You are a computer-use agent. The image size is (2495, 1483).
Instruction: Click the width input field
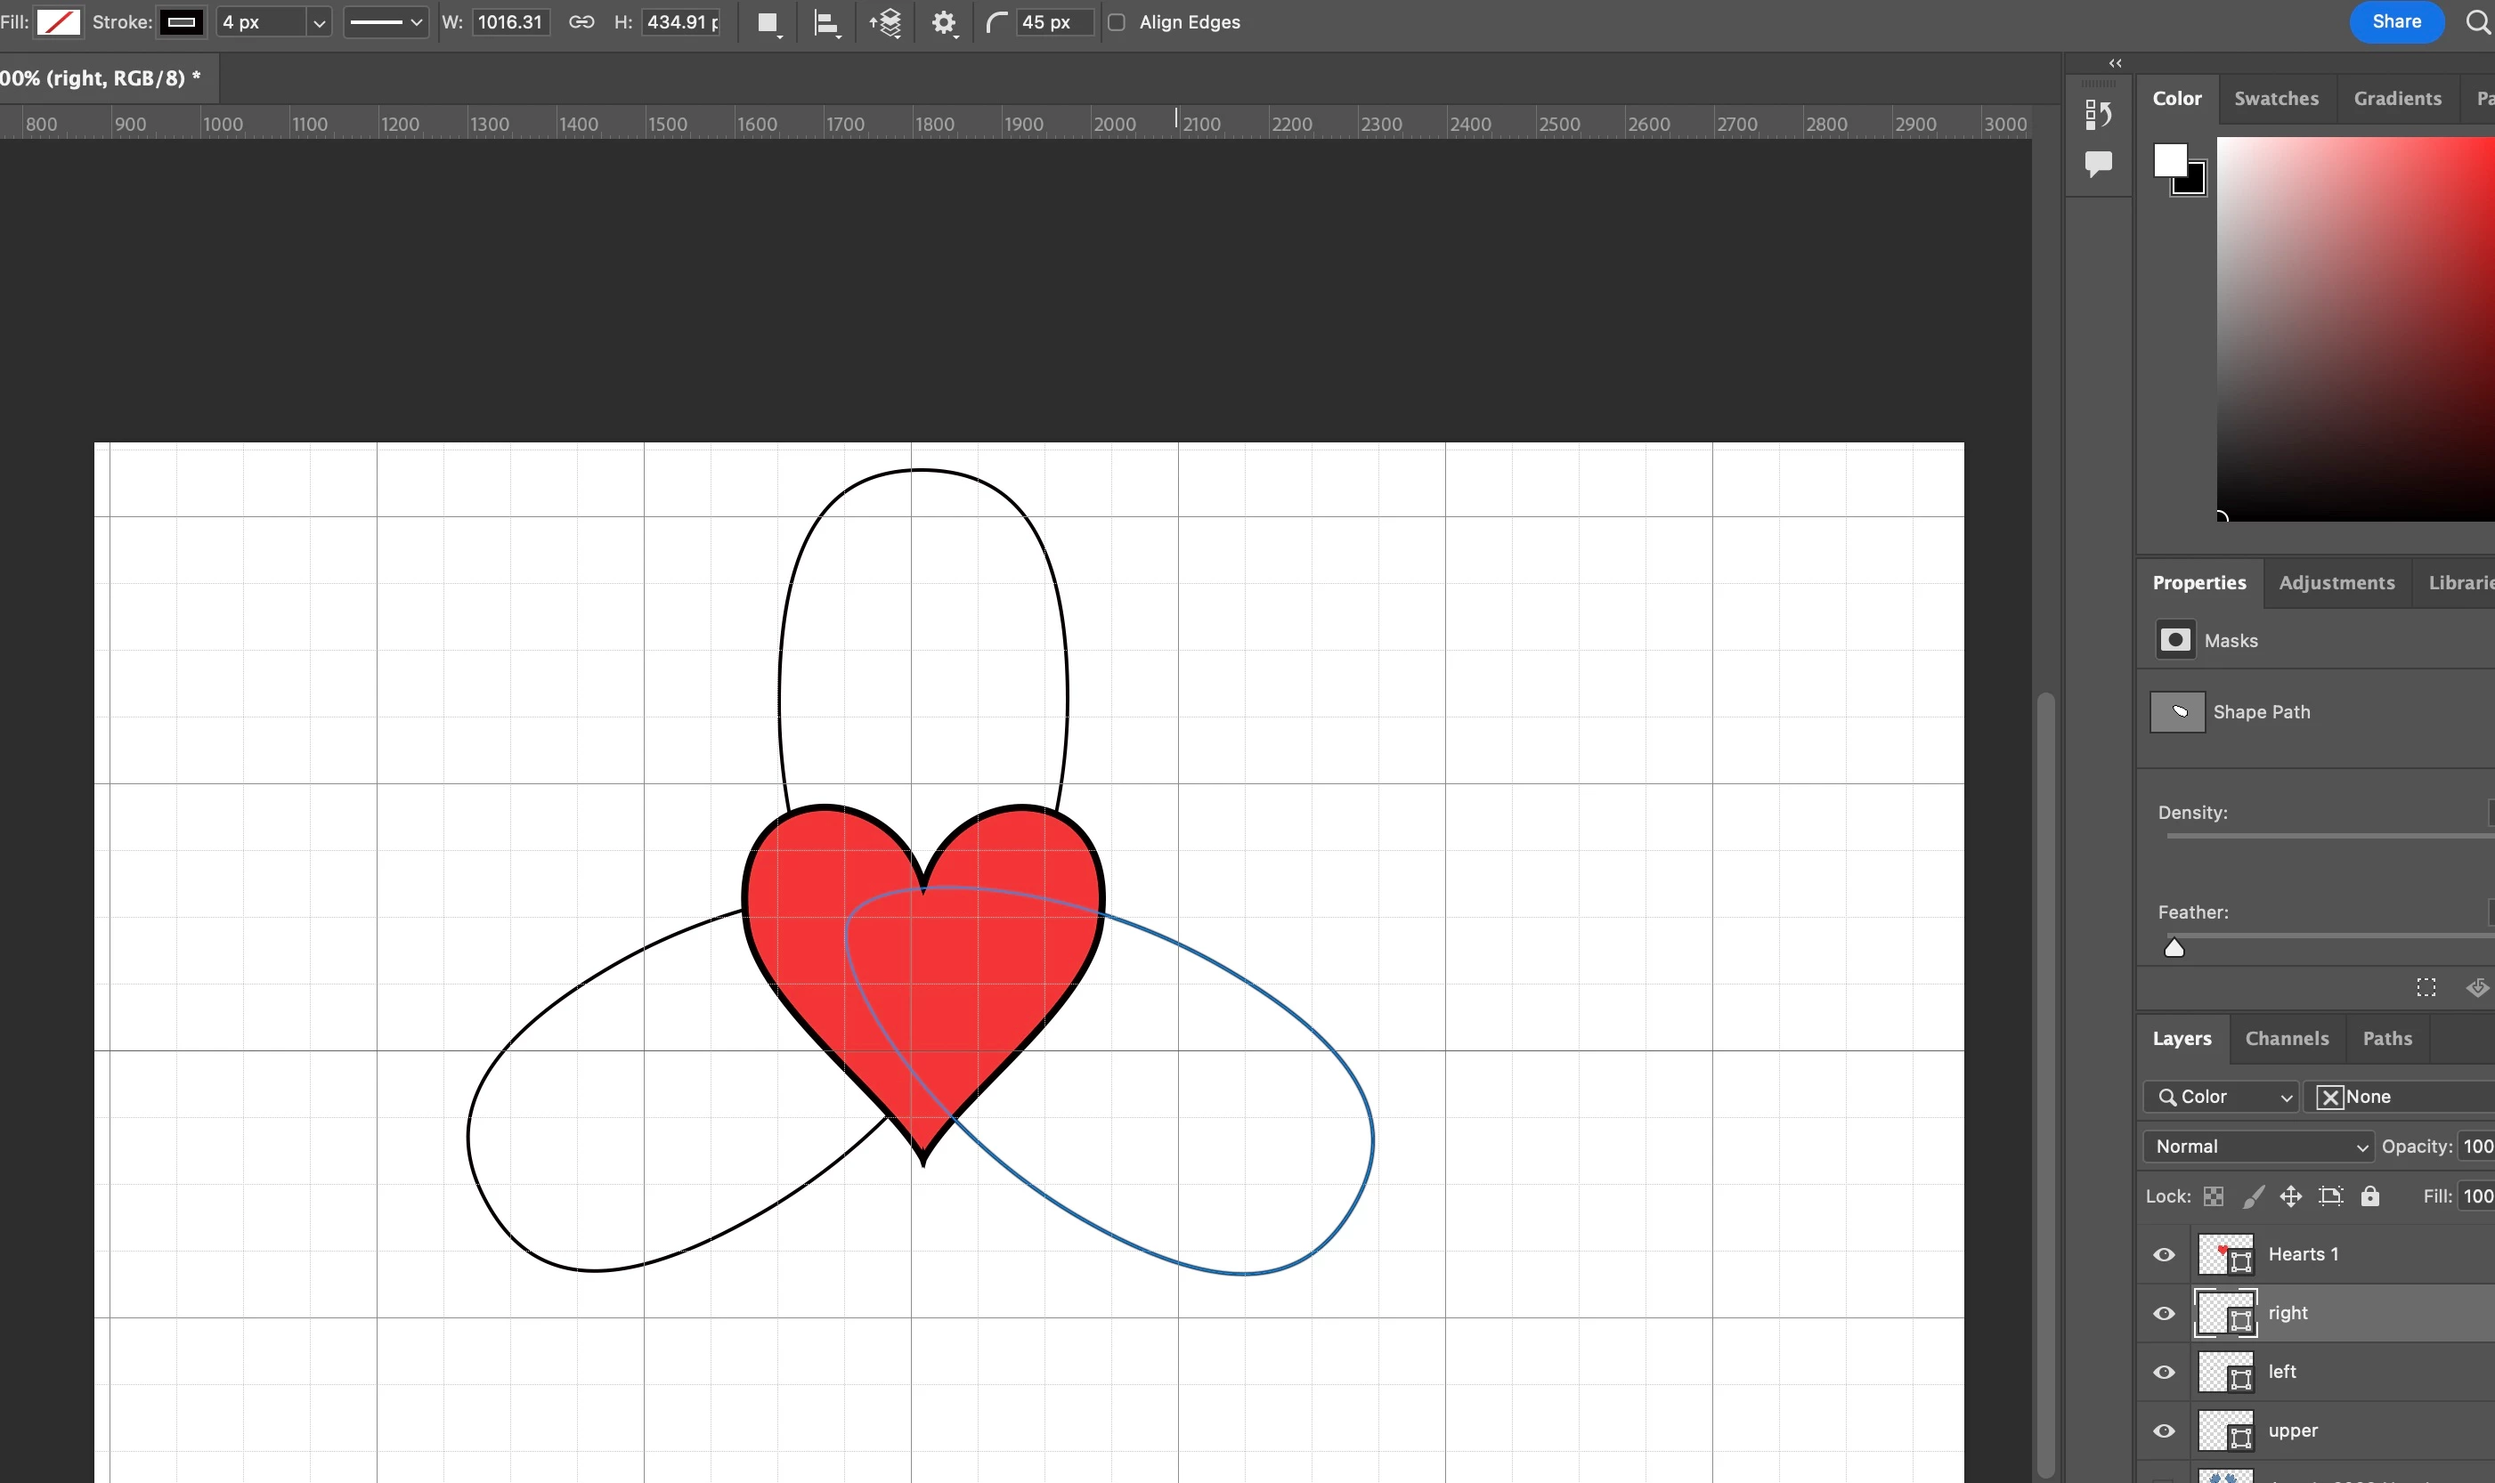coord(510,22)
